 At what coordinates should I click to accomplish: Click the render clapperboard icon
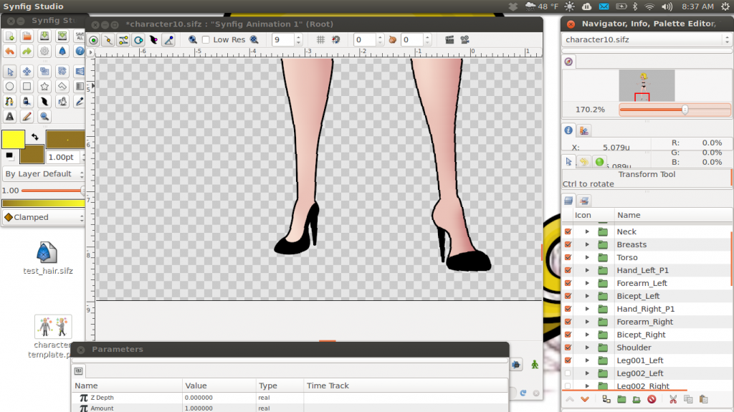tap(449, 40)
